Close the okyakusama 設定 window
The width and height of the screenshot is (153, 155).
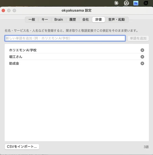coord(3,10)
